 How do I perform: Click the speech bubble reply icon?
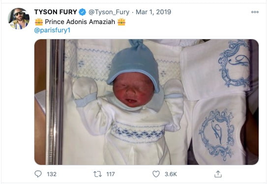[38, 174]
